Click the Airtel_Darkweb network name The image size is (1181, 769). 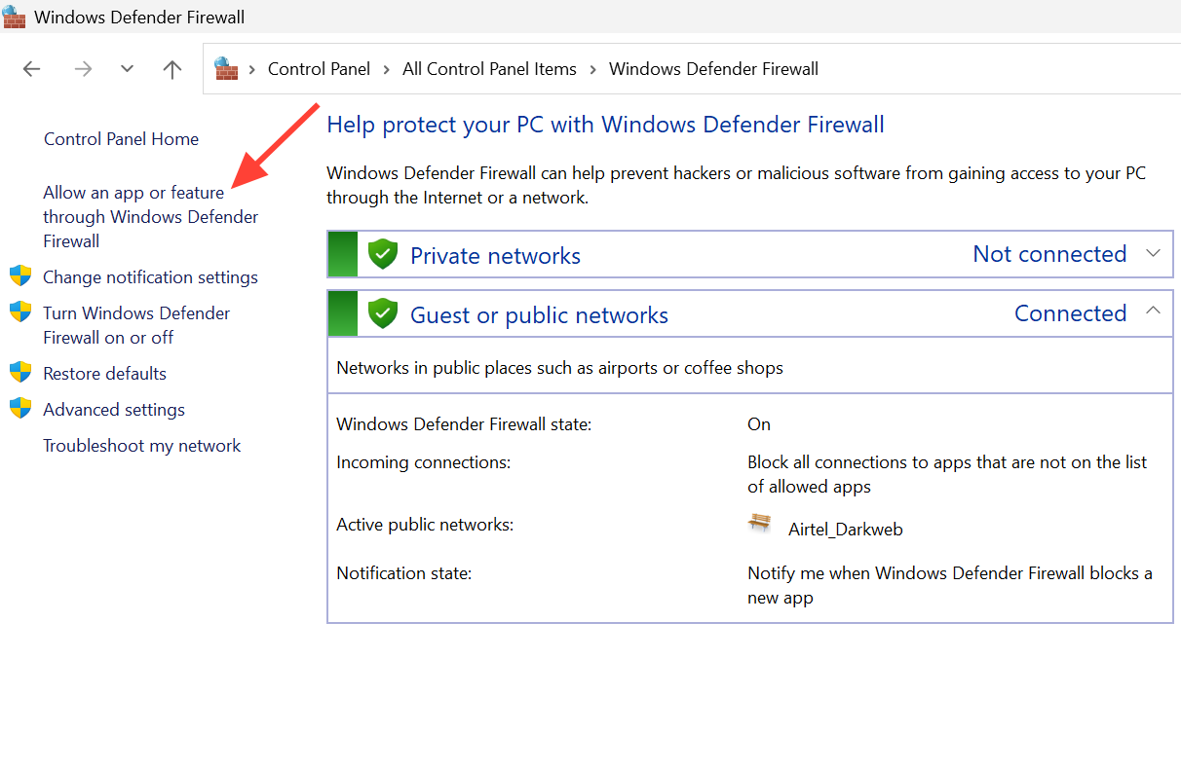tap(846, 530)
